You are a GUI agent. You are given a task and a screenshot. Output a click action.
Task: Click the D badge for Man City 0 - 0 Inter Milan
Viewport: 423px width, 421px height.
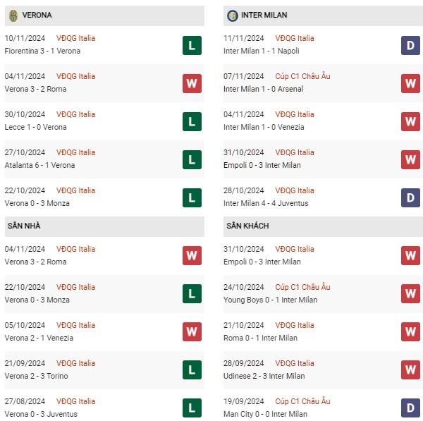point(410,408)
